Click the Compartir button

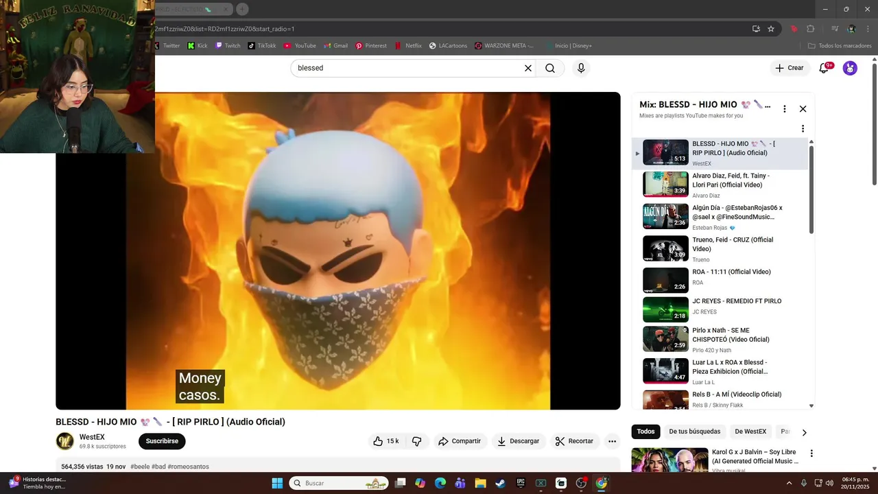point(460,441)
